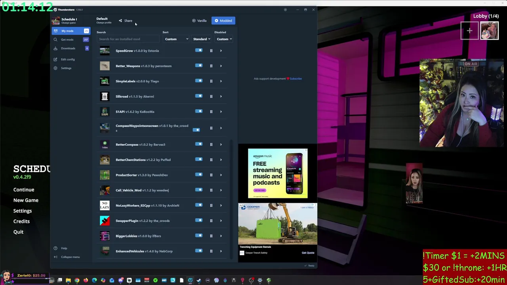Screen dimensions: 507x285
Task: Click the Settings gear icon in sidebar
Action: [55, 68]
